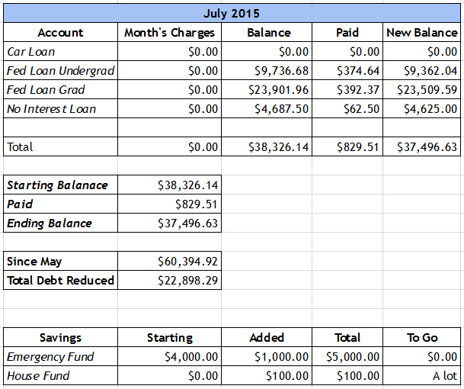Select the $392.37 paid cell
Screen dimensions: 464x389
(347, 89)
